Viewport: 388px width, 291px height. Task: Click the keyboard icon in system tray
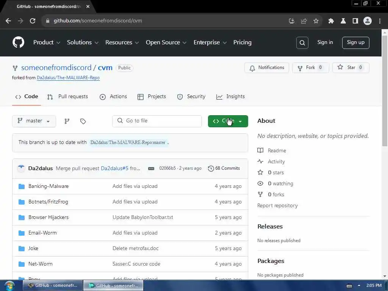coord(349,286)
